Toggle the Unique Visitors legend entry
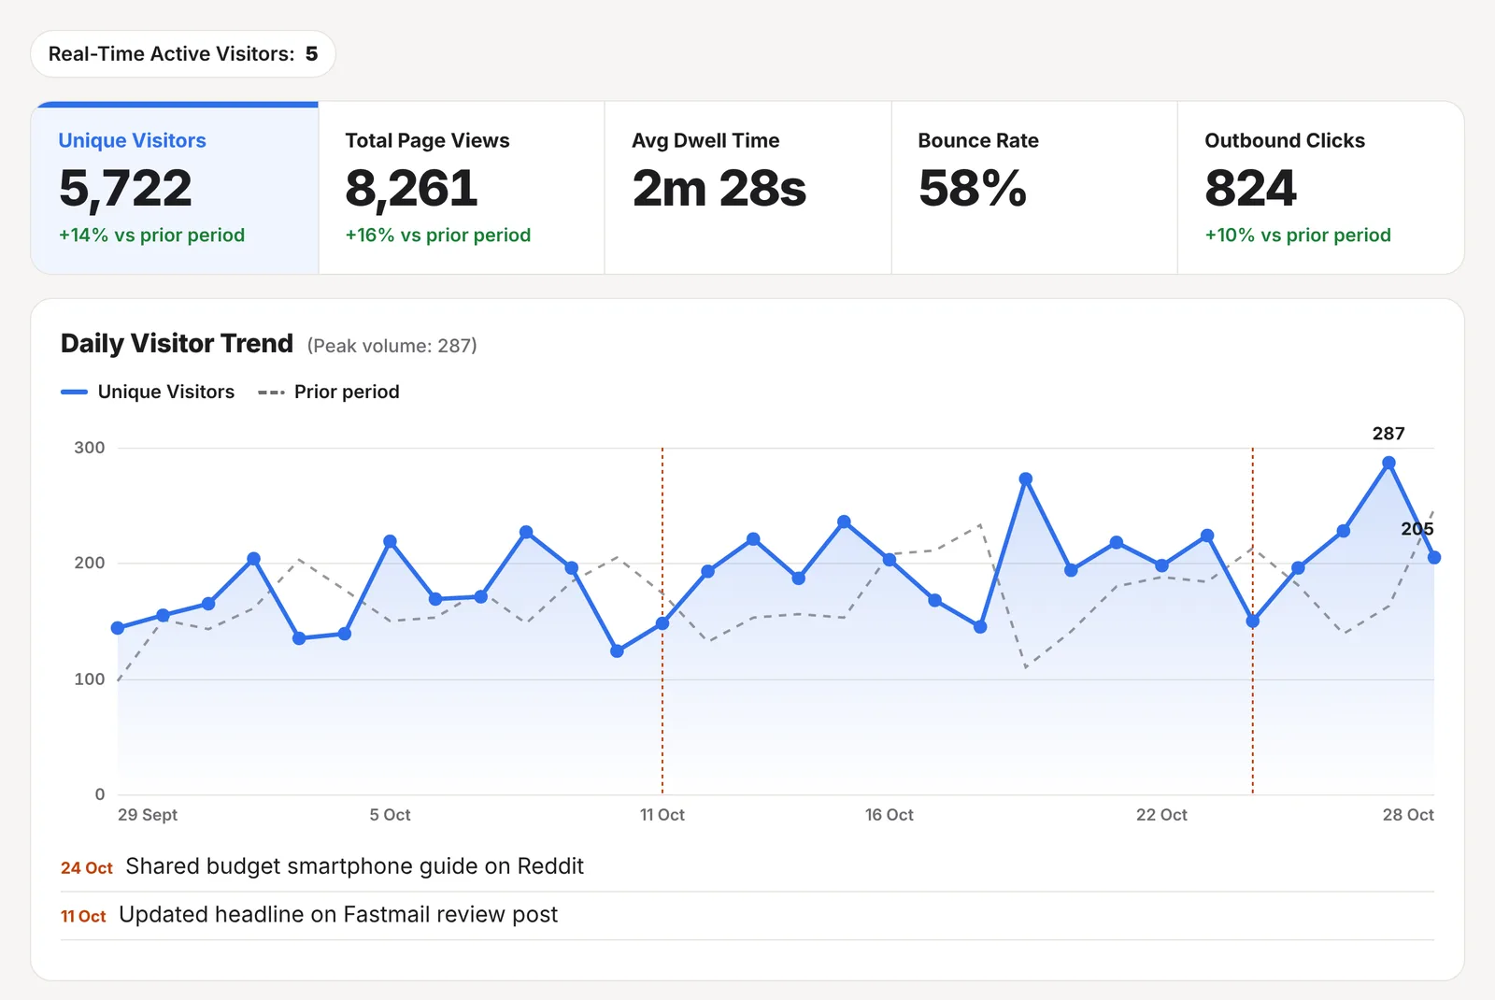Viewport: 1495px width, 1000px height. 148,392
